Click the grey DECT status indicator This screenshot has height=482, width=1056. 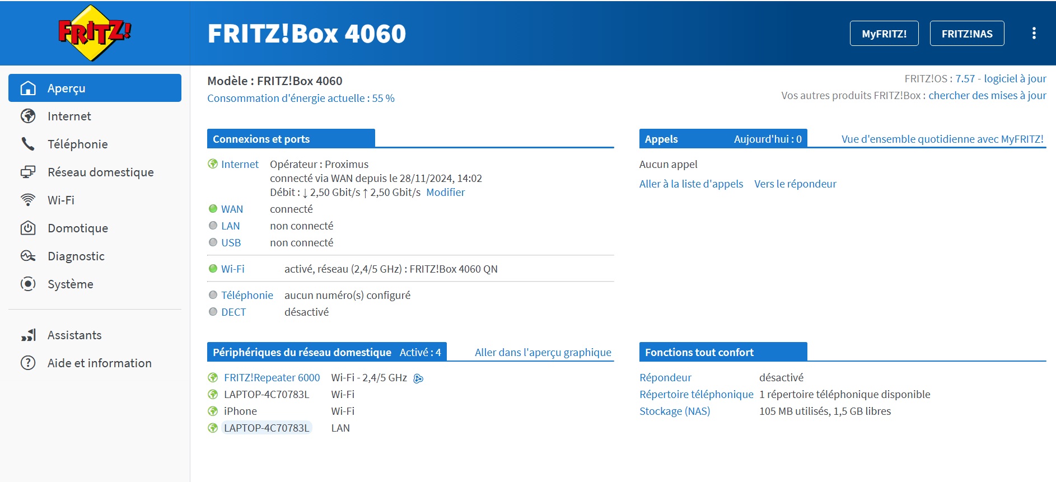click(213, 312)
